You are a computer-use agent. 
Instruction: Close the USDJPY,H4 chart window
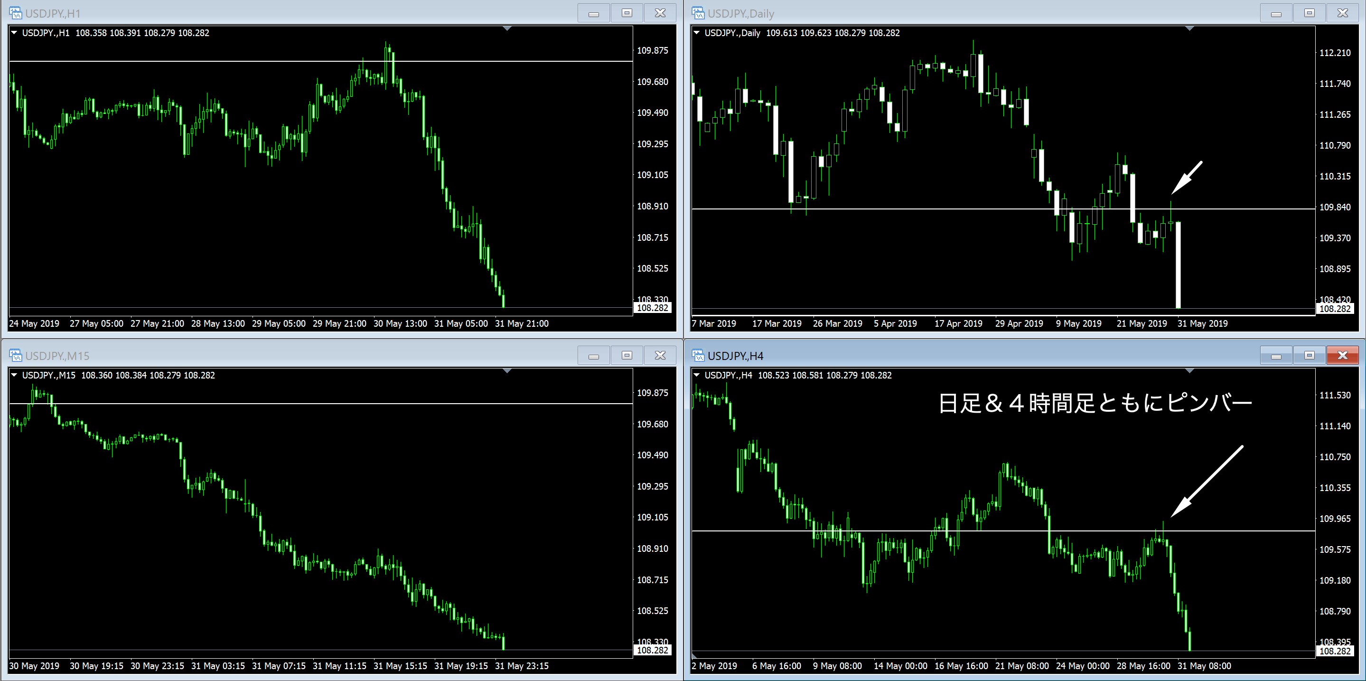click(1342, 355)
